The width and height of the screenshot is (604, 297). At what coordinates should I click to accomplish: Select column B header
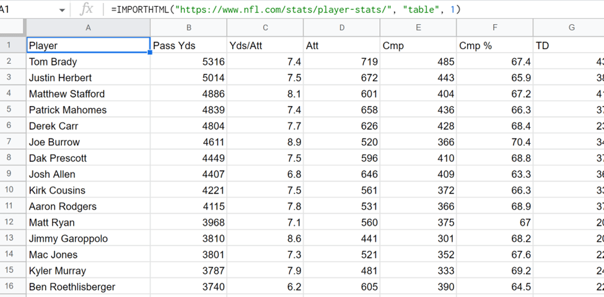pos(188,27)
